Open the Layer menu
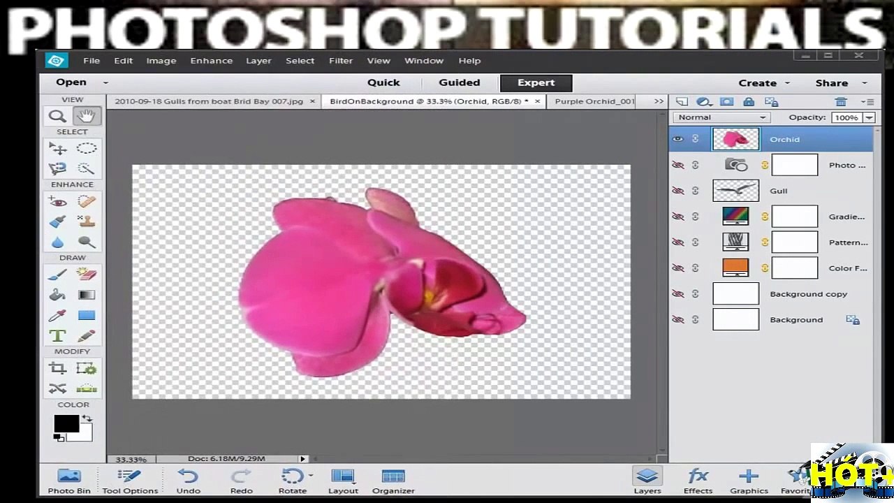This screenshot has height=503, width=894. [258, 61]
